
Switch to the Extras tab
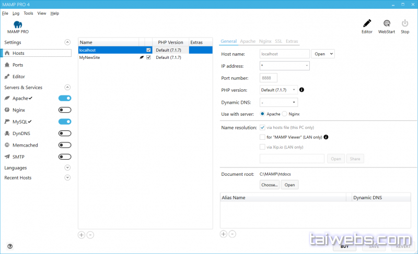tap(292, 41)
